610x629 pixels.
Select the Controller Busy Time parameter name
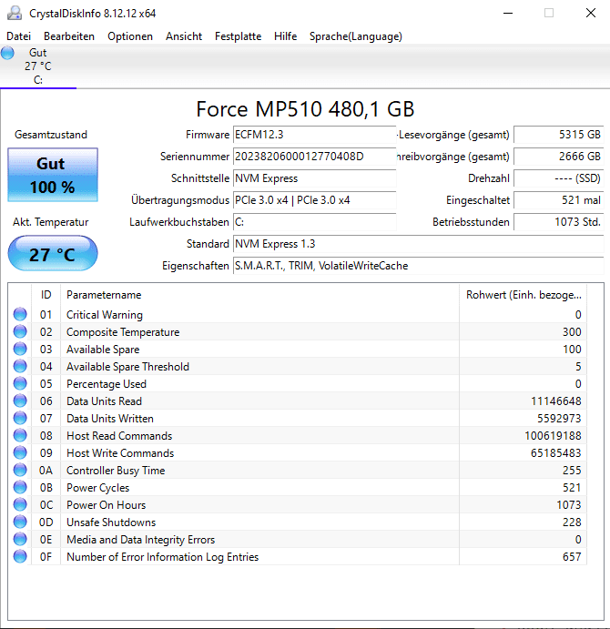point(116,470)
